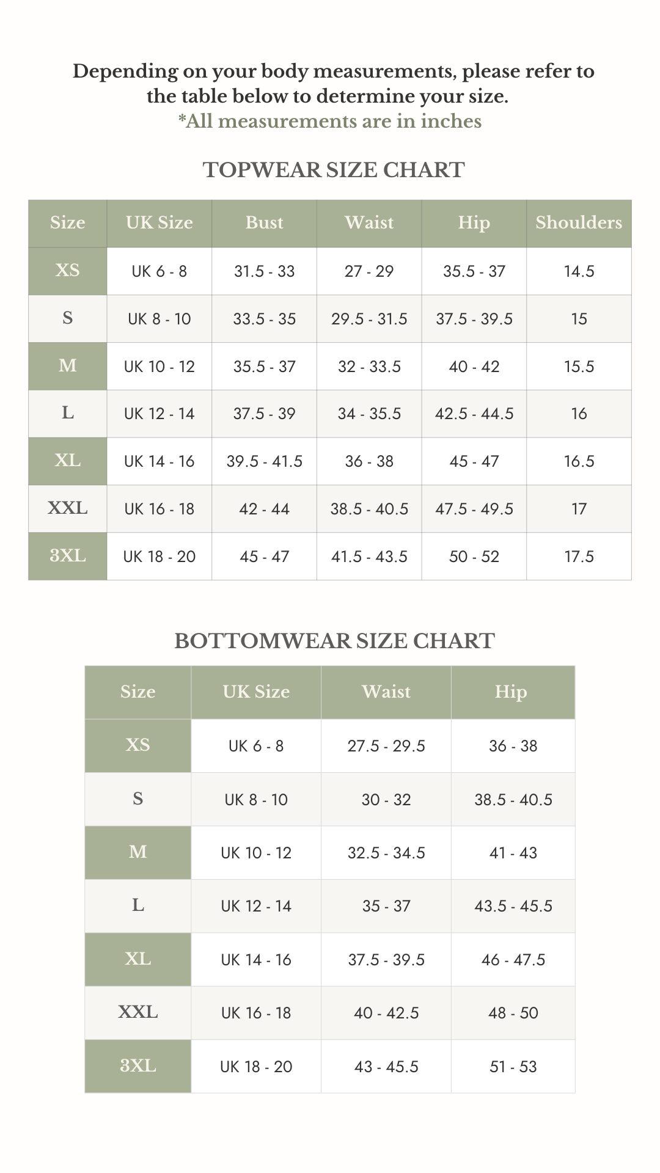Image resolution: width=660 pixels, height=1173 pixels.
Task: Click the Shoulders column header
Action: pos(579,223)
